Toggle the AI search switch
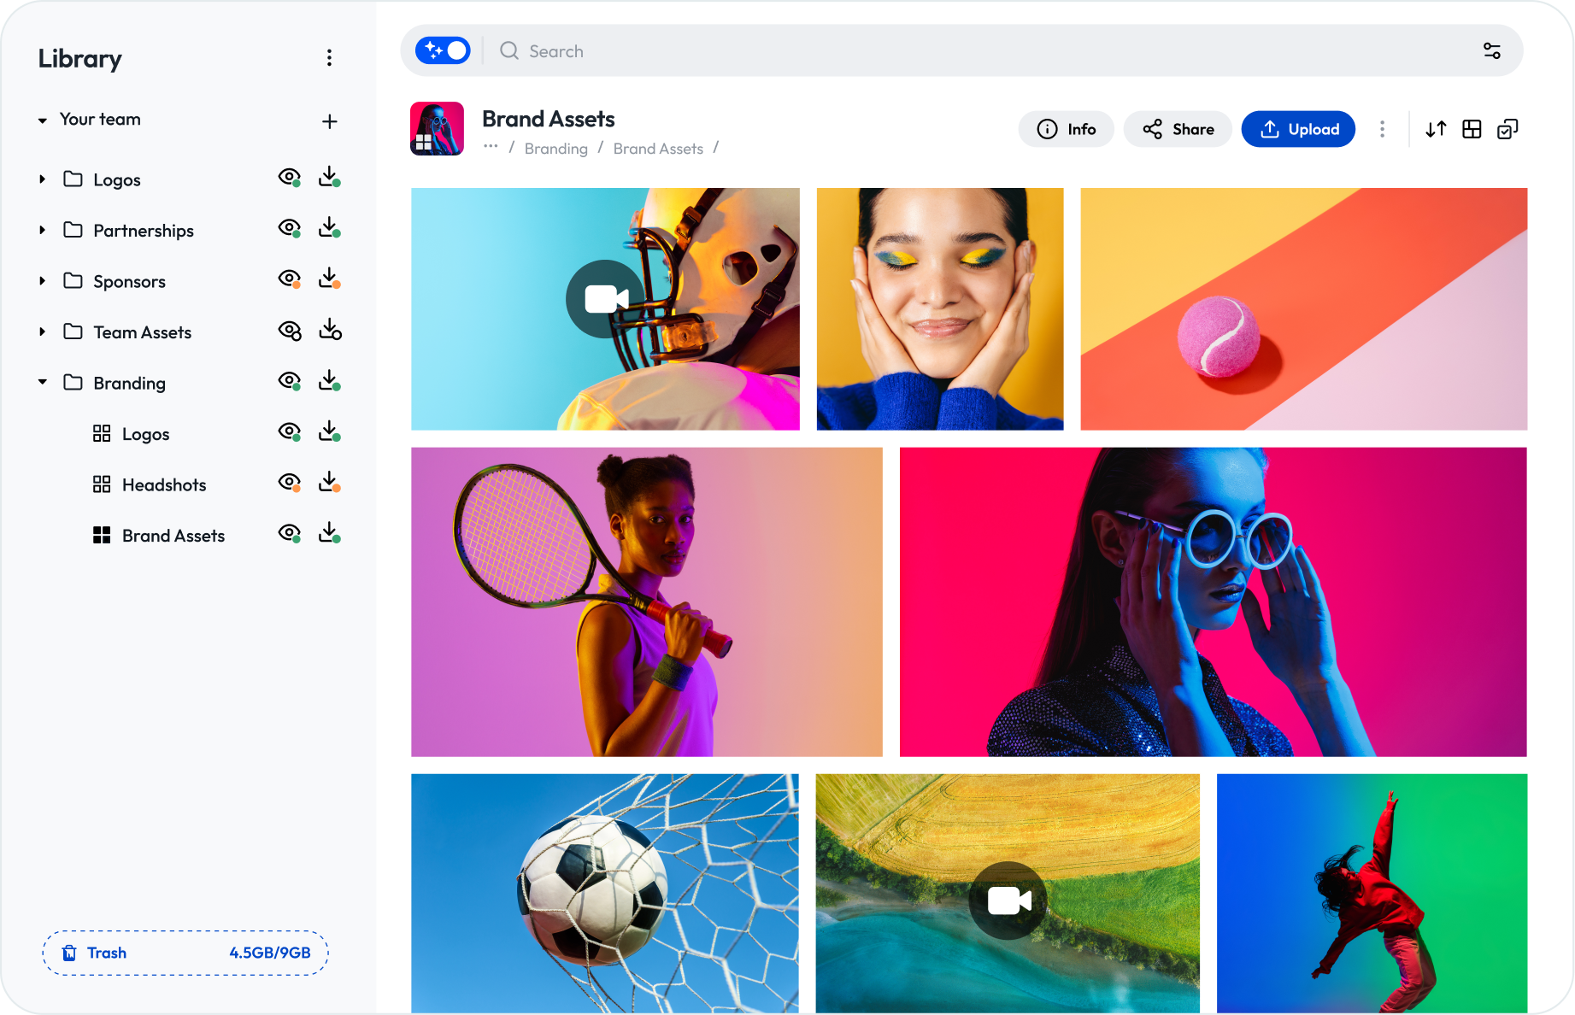Viewport: 1575px width, 1015px height. coord(443,51)
